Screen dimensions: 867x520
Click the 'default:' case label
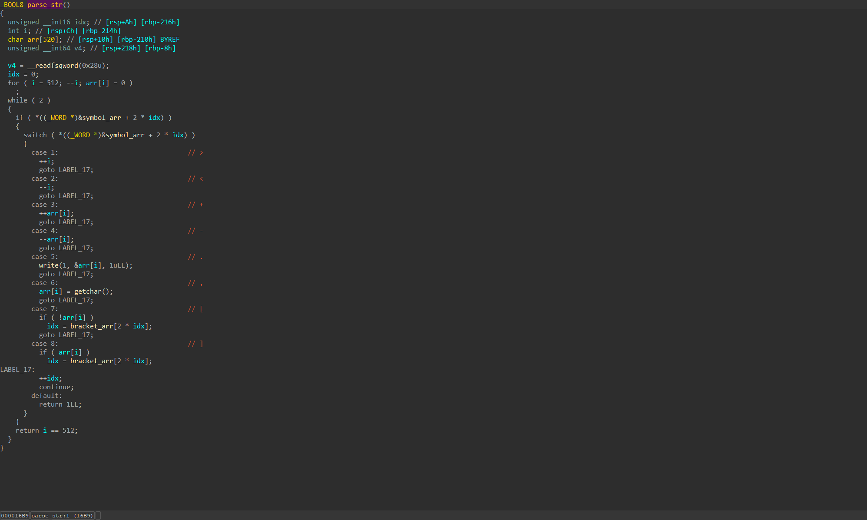[x=46, y=396]
